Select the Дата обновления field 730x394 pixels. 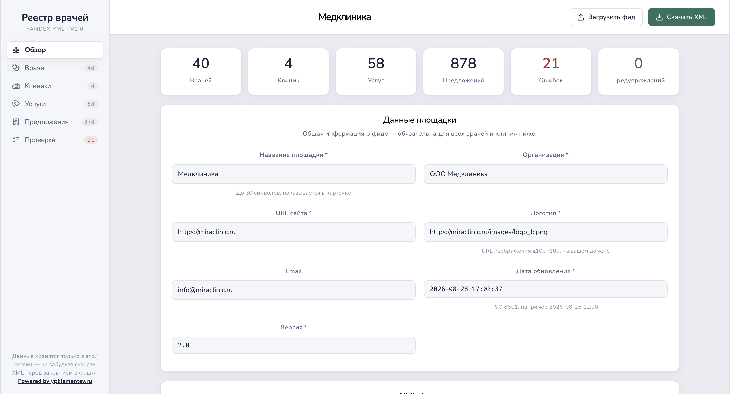pos(545,289)
